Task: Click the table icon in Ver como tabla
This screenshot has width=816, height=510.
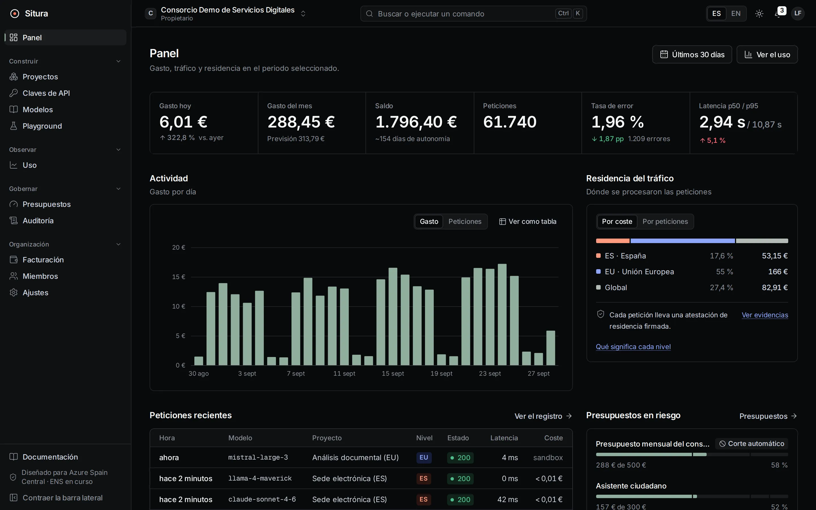Action: (x=502, y=222)
